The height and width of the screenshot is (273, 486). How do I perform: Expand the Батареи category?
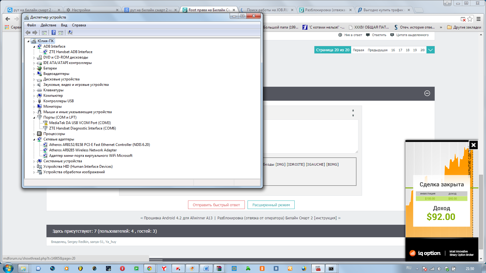[34, 69]
